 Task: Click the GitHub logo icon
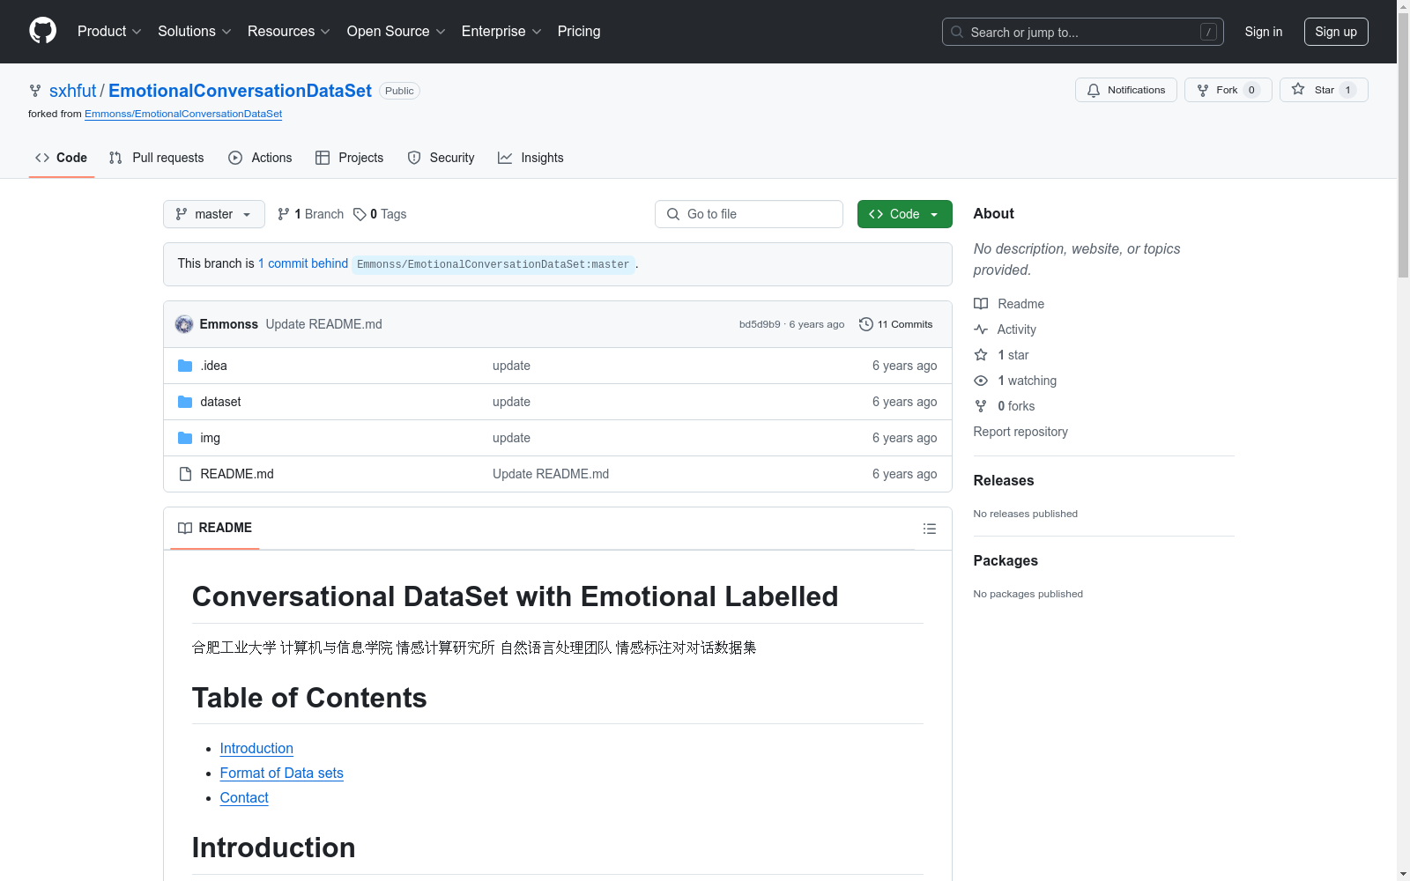42,31
